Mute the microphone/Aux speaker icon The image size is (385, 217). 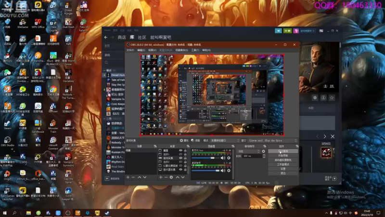[223, 158]
